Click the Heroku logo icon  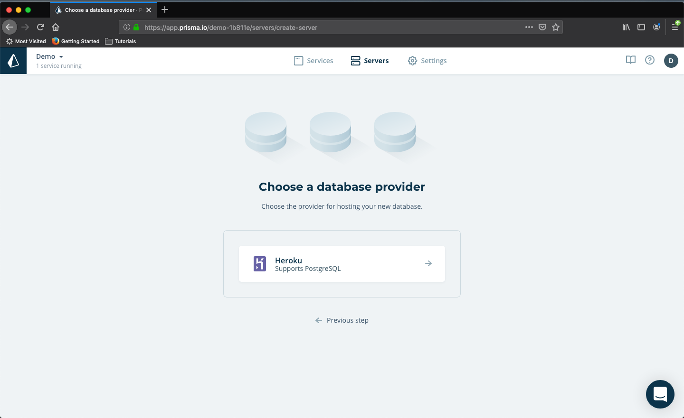[x=260, y=264]
